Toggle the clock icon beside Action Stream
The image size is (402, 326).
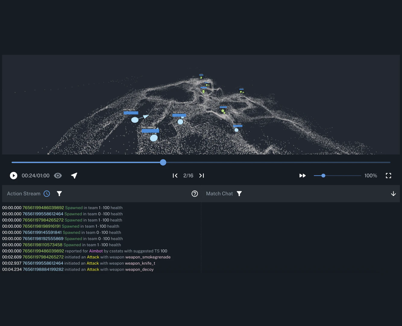(x=47, y=193)
